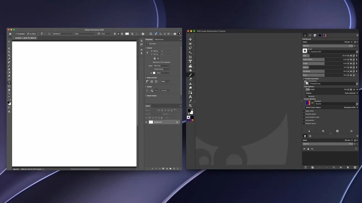This screenshot has height=203, width=362.
Task: Open the Photoshop search icon in options bar
Action: point(160,34)
